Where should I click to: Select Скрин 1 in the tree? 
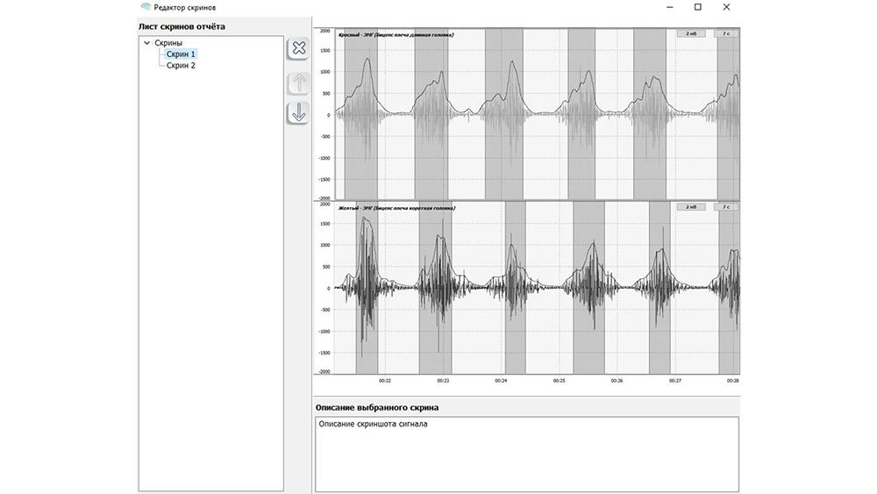pyautogui.click(x=181, y=54)
